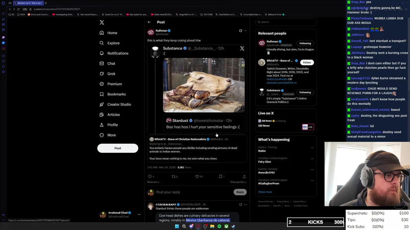Open TECTONE bookmark folder
Screen dimensions: 410x230
pos(206,14)
